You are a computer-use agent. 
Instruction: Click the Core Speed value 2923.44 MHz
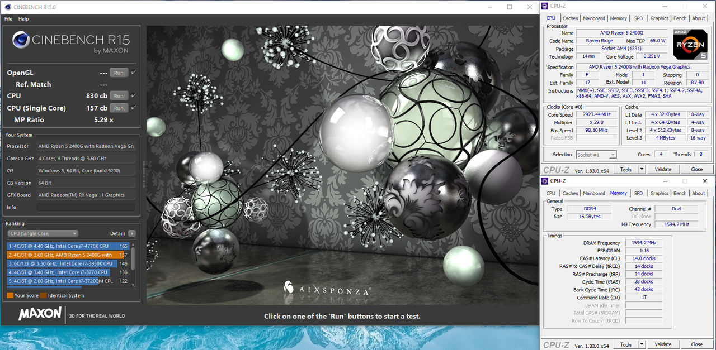[x=596, y=114]
